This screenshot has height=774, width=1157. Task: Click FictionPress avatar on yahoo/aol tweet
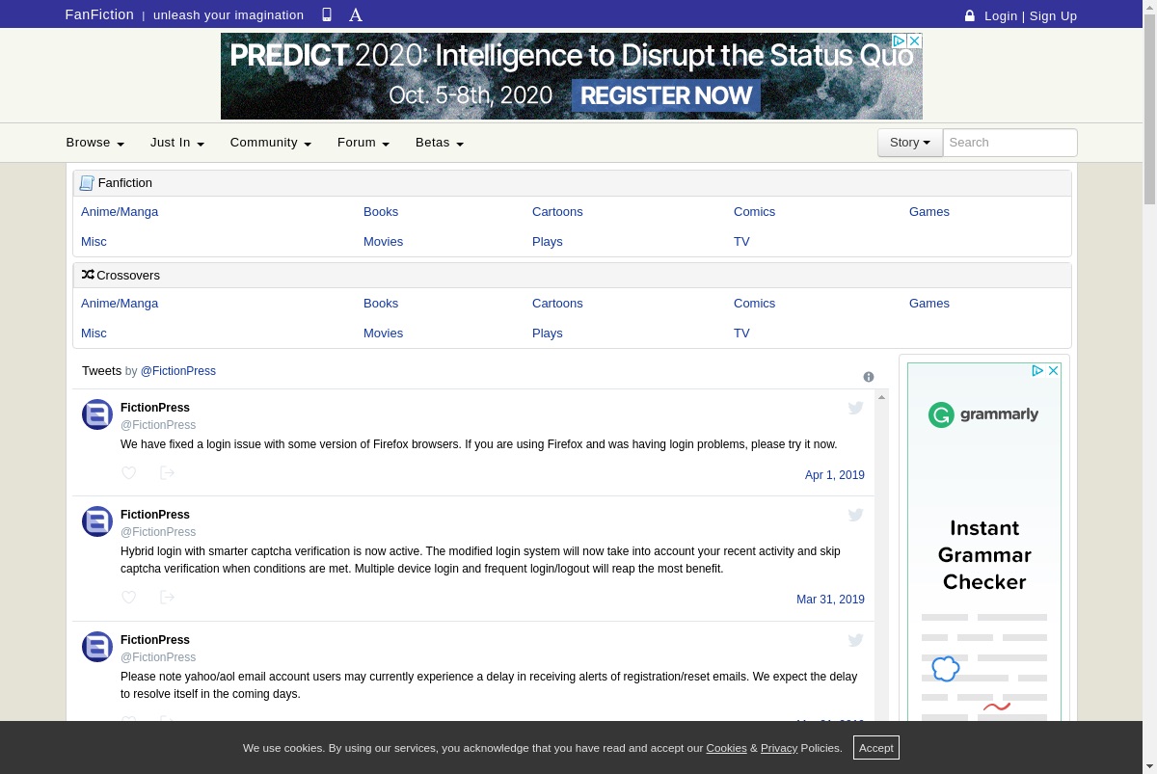click(x=97, y=647)
